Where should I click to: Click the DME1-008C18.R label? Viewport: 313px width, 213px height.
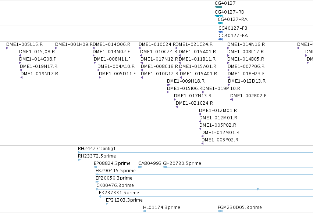(x=160, y=66)
